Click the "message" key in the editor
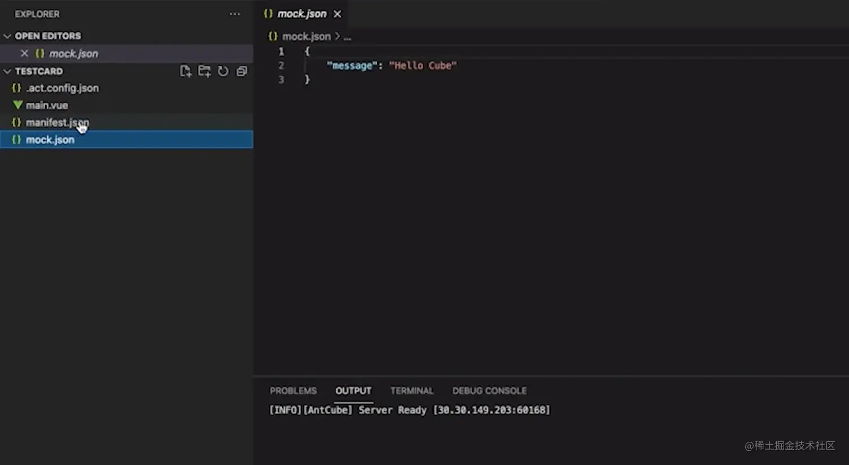 [x=352, y=65]
